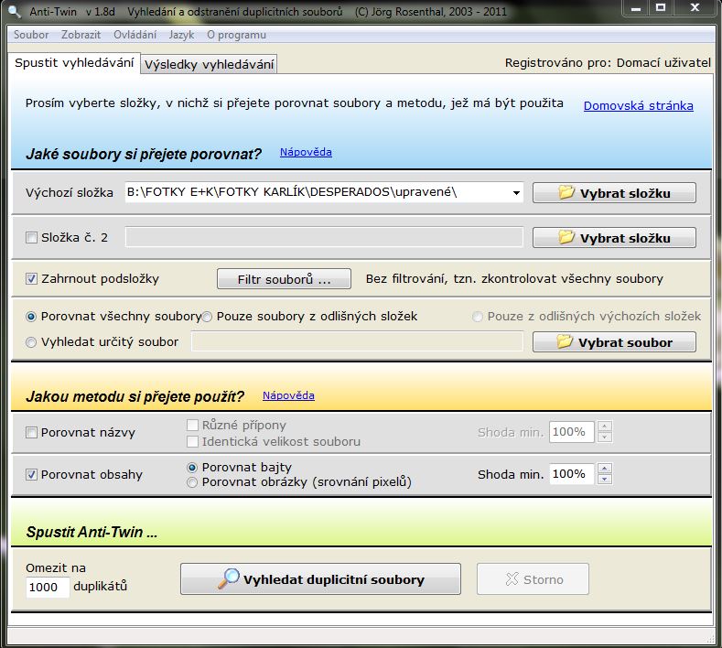Screen dimensions: 722x648
Task: Increase Shoda min. for Porovnat obsahy
Action: point(604,470)
